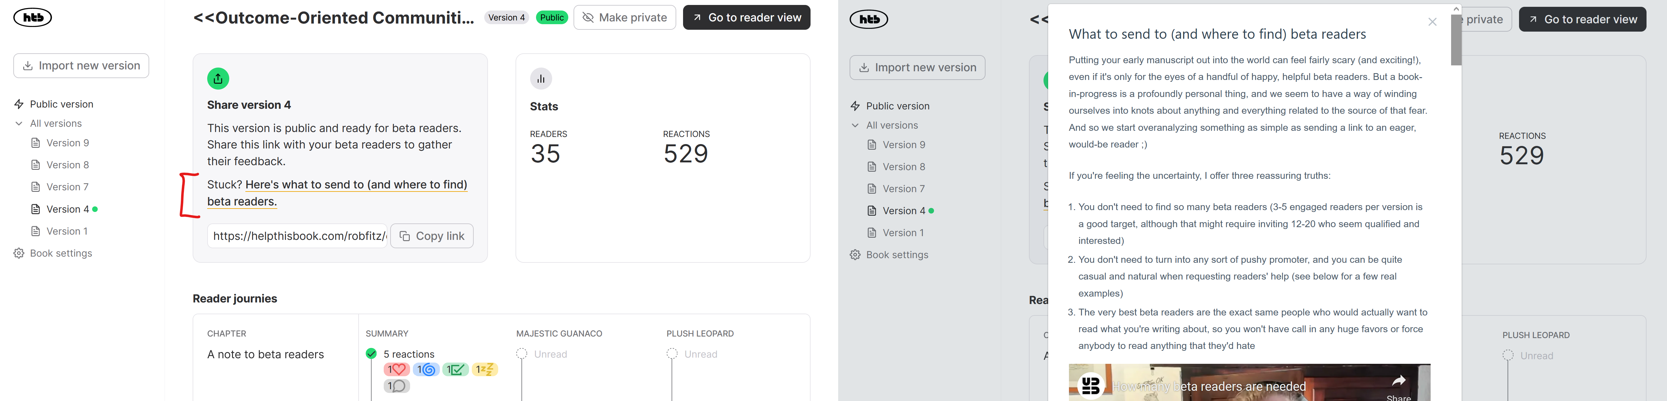Click the sleepy zzz reaction badge

click(x=485, y=369)
